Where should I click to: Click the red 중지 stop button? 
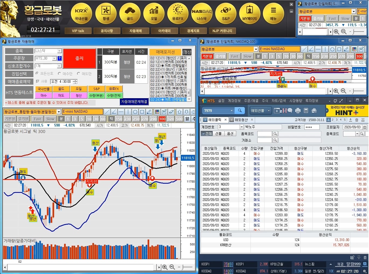point(79,58)
